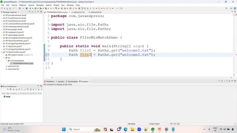Focus the Boot Dashboard tag filter field
Image resolution: width=237 pixels, height=133 pixels.
point(21,93)
